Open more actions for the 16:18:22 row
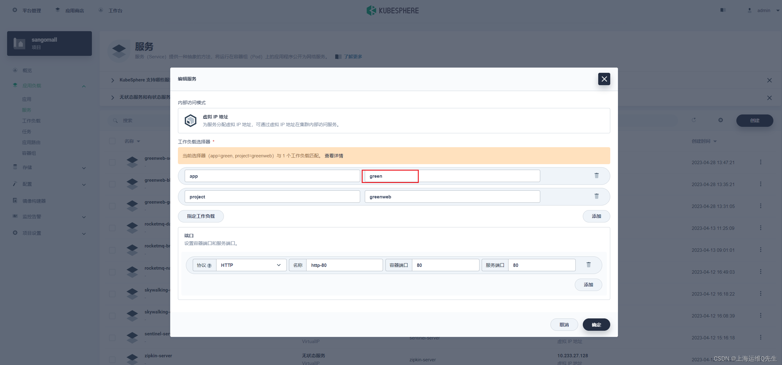This screenshot has height=365, width=782. pyautogui.click(x=760, y=294)
